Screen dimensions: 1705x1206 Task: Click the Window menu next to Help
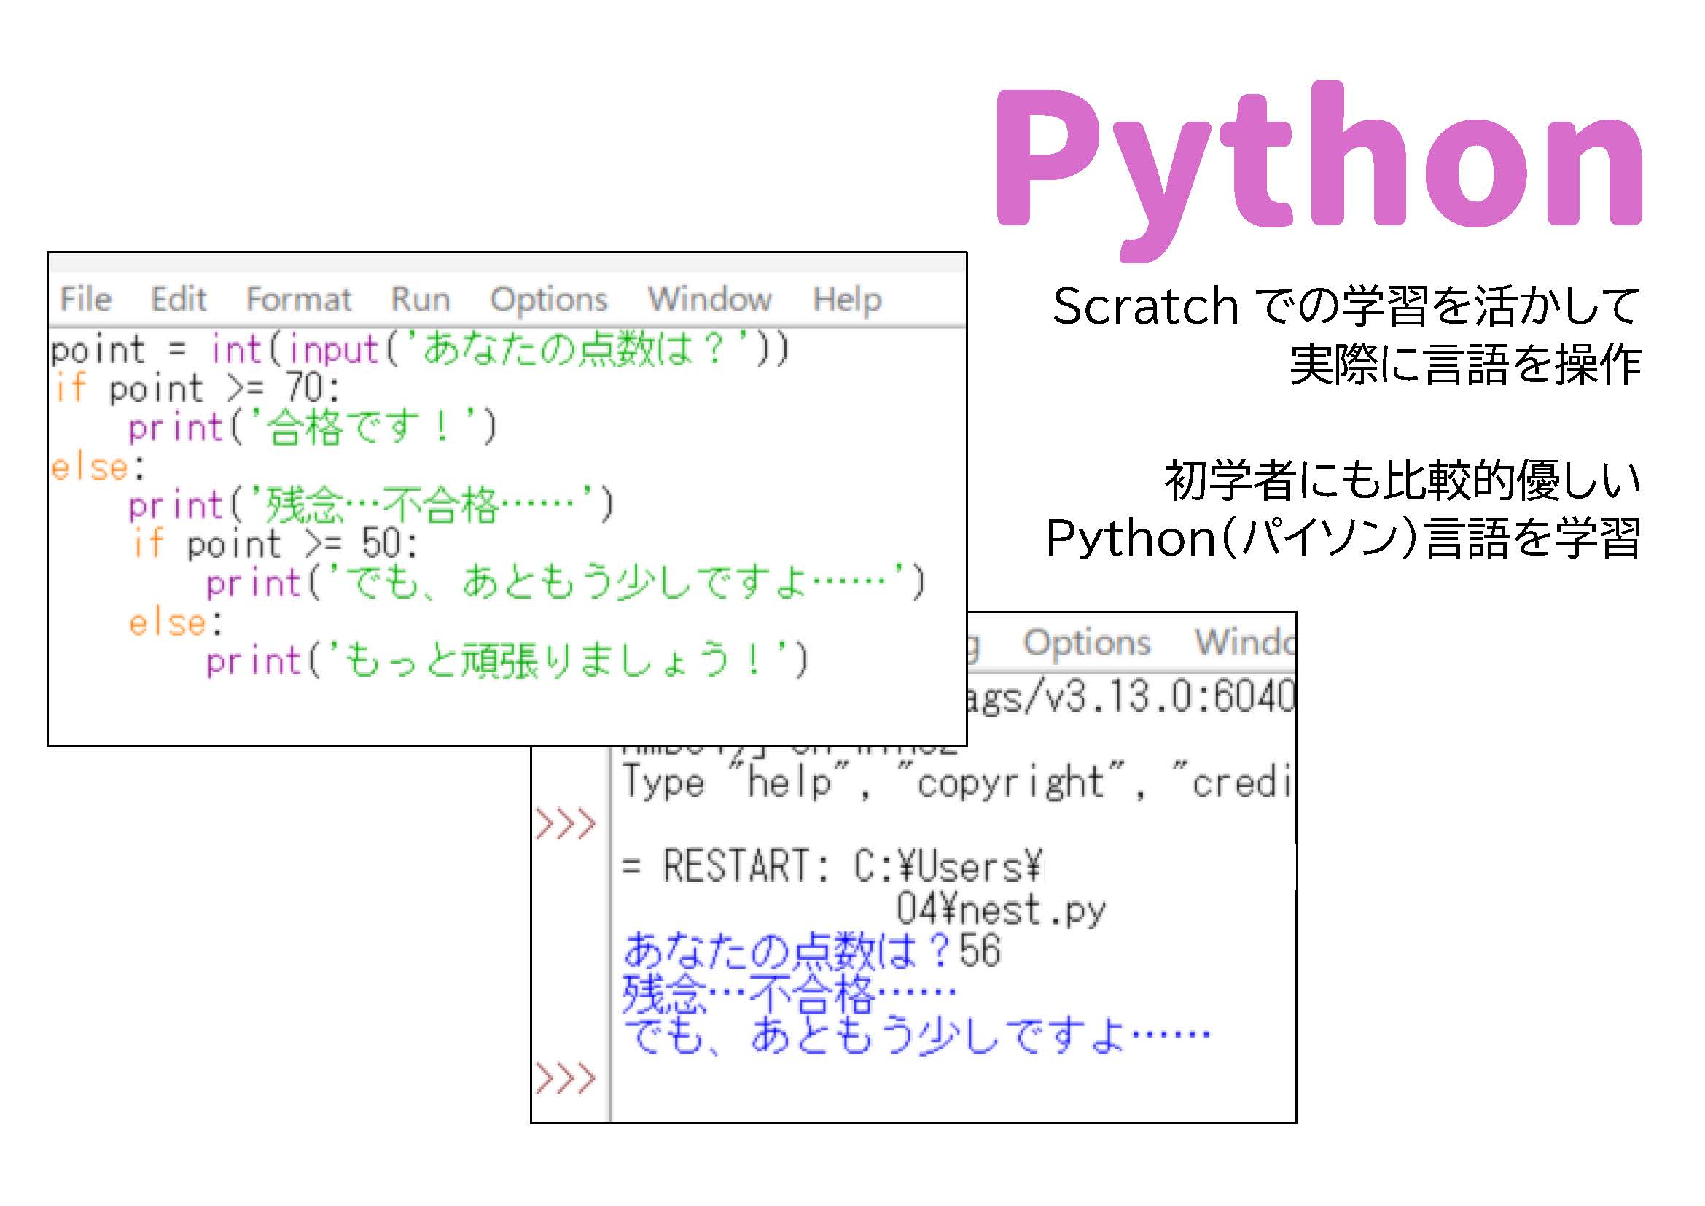710,299
